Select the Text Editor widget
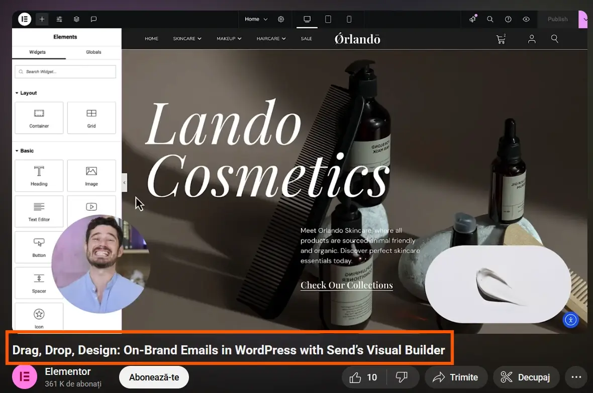 (x=39, y=211)
